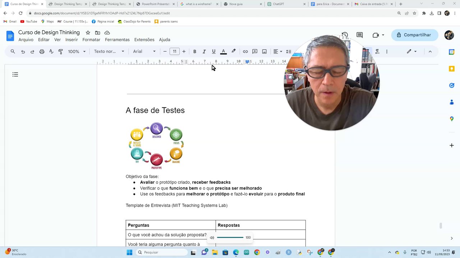
Task: Hide the side panel chevron
Action: pyautogui.click(x=452, y=238)
